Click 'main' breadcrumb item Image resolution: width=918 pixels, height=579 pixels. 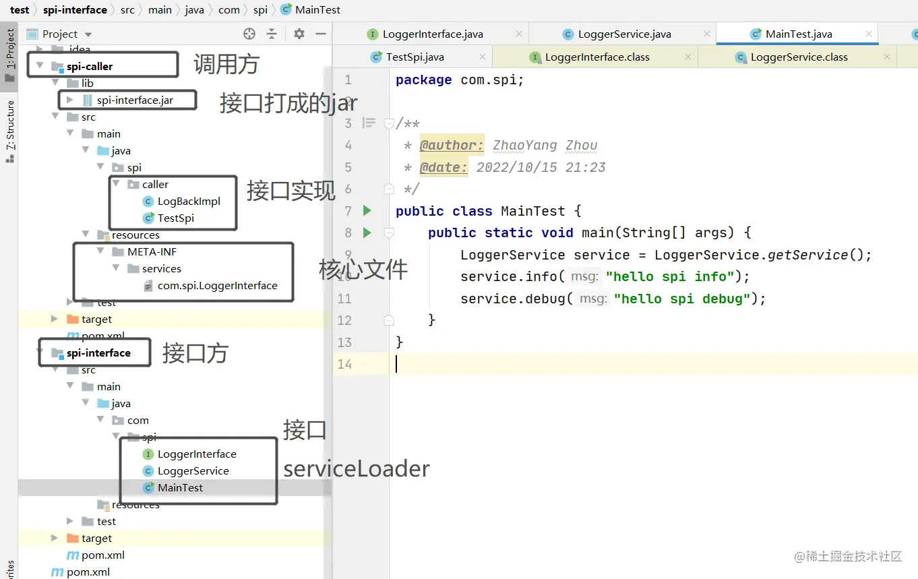(160, 9)
